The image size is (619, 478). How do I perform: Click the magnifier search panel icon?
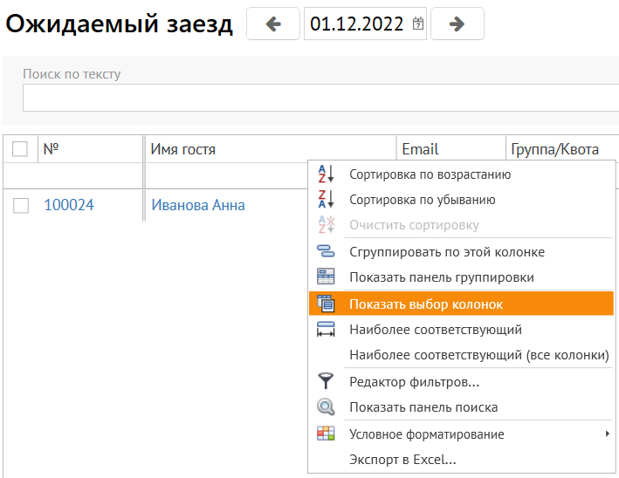pos(325,407)
